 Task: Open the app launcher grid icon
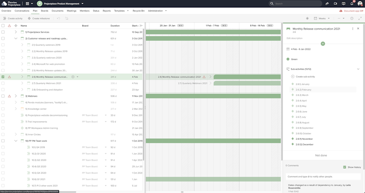[27, 4]
